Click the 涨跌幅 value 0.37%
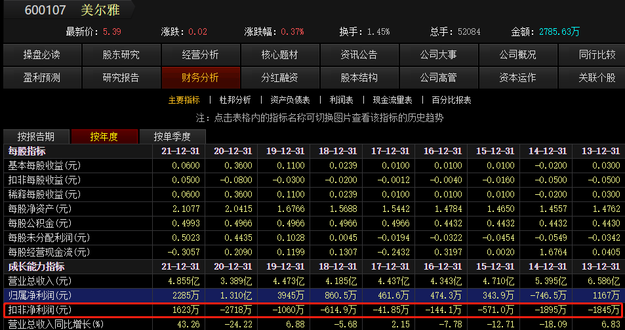The width and height of the screenshot is (625, 330). pyautogui.click(x=292, y=32)
